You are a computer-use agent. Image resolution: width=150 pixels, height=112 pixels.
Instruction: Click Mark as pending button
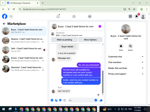(x=64, y=40)
